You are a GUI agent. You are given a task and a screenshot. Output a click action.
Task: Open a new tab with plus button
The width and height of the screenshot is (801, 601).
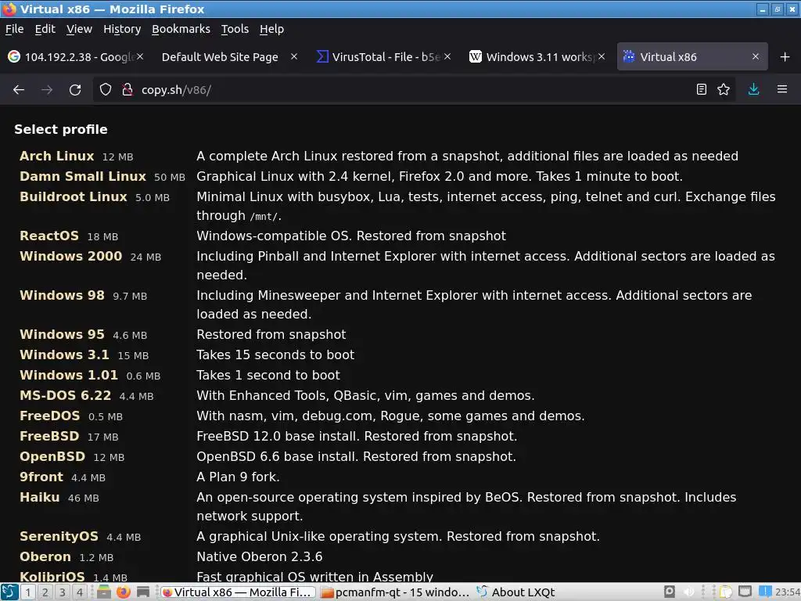[785, 56]
